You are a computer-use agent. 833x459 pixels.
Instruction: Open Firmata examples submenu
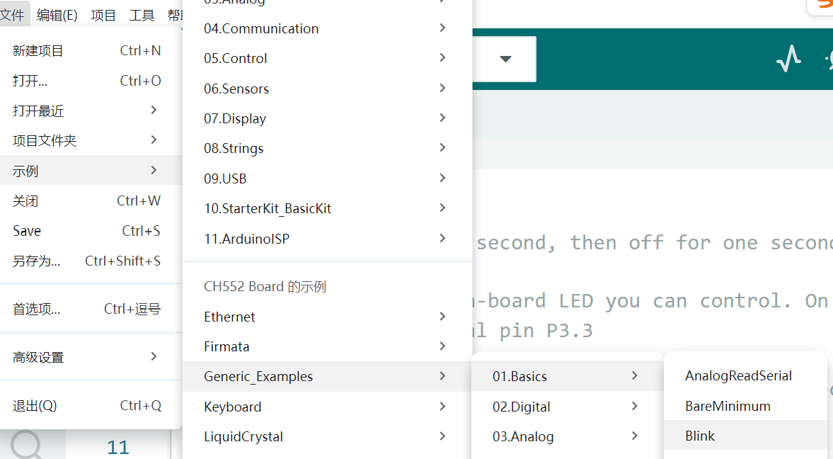327,346
